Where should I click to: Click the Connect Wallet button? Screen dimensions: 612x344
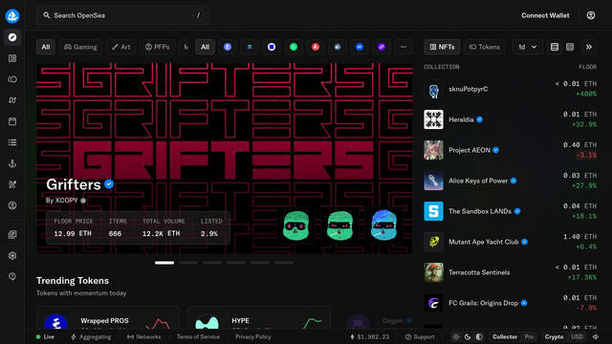(x=545, y=15)
